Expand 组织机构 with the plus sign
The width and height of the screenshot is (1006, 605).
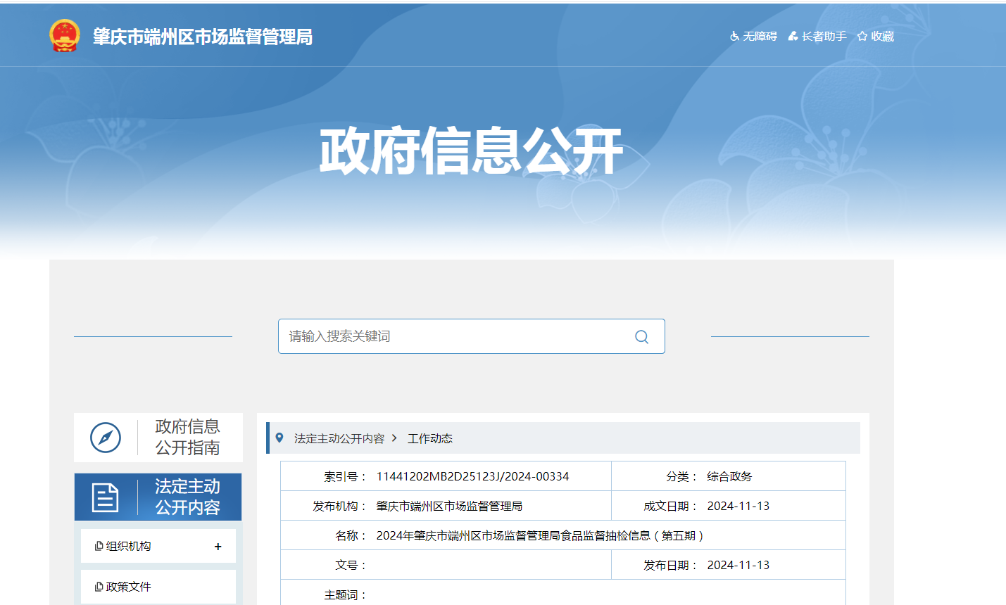(218, 547)
